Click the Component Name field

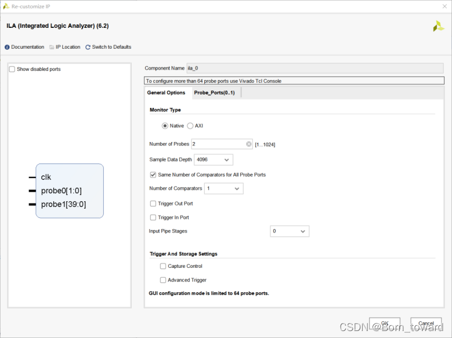pyautogui.click(x=315, y=68)
